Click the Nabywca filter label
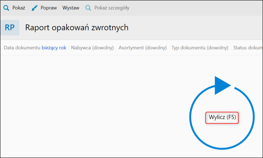The height and width of the screenshot is (158, 263). point(81,48)
